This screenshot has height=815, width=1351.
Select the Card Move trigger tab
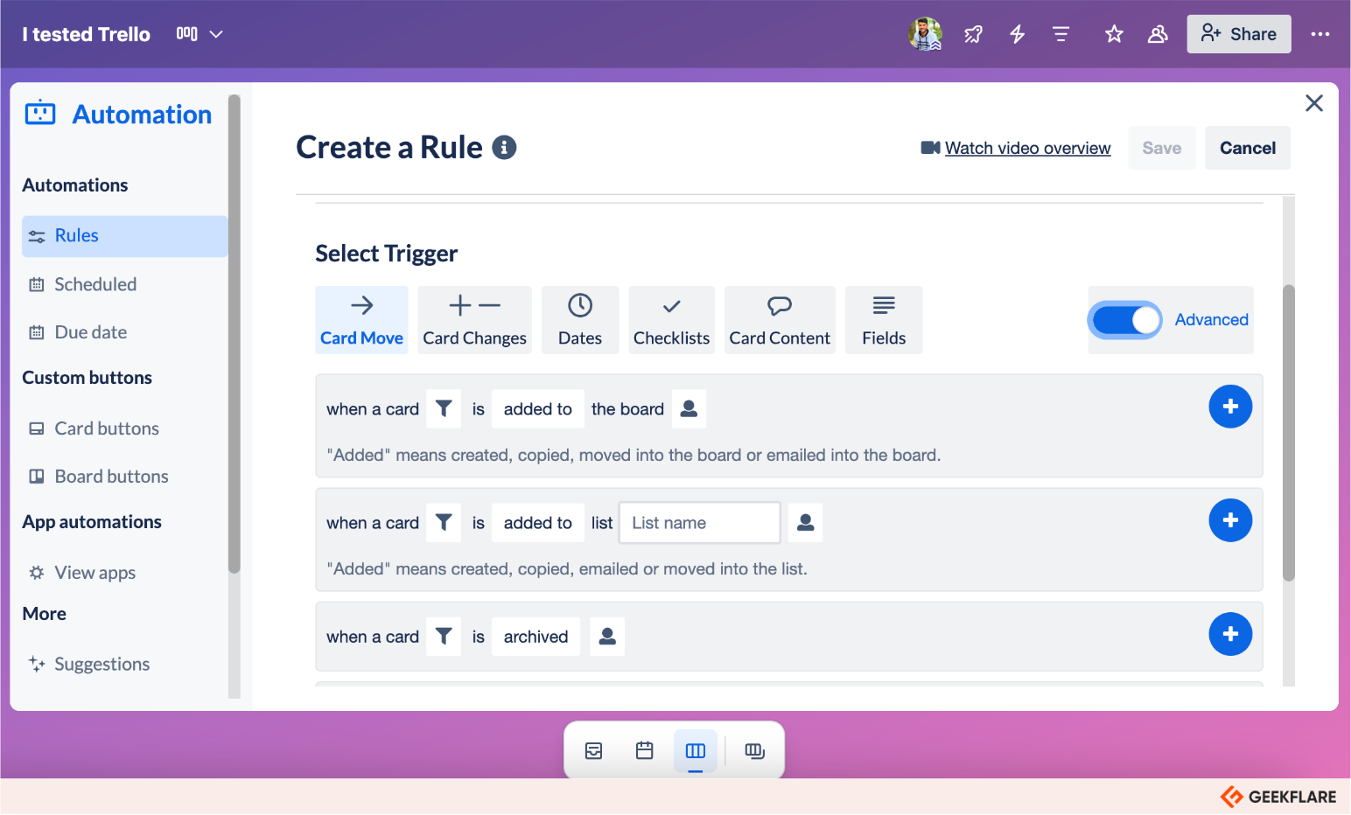tap(361, 320)
